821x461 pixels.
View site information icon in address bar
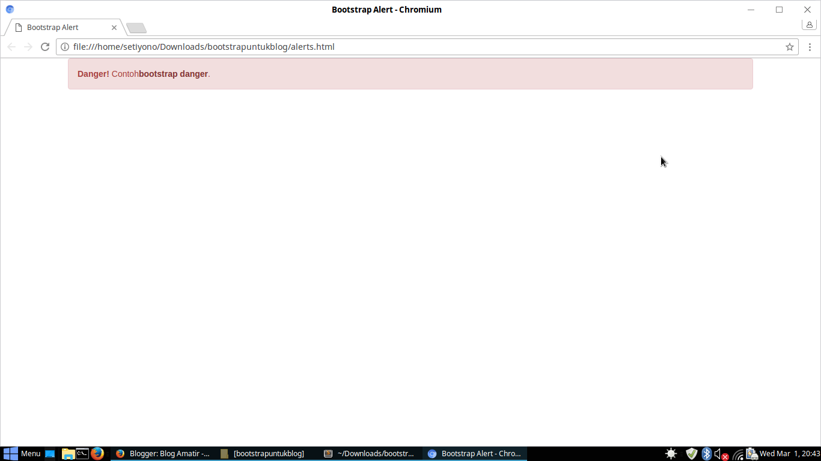click(65, 47)
